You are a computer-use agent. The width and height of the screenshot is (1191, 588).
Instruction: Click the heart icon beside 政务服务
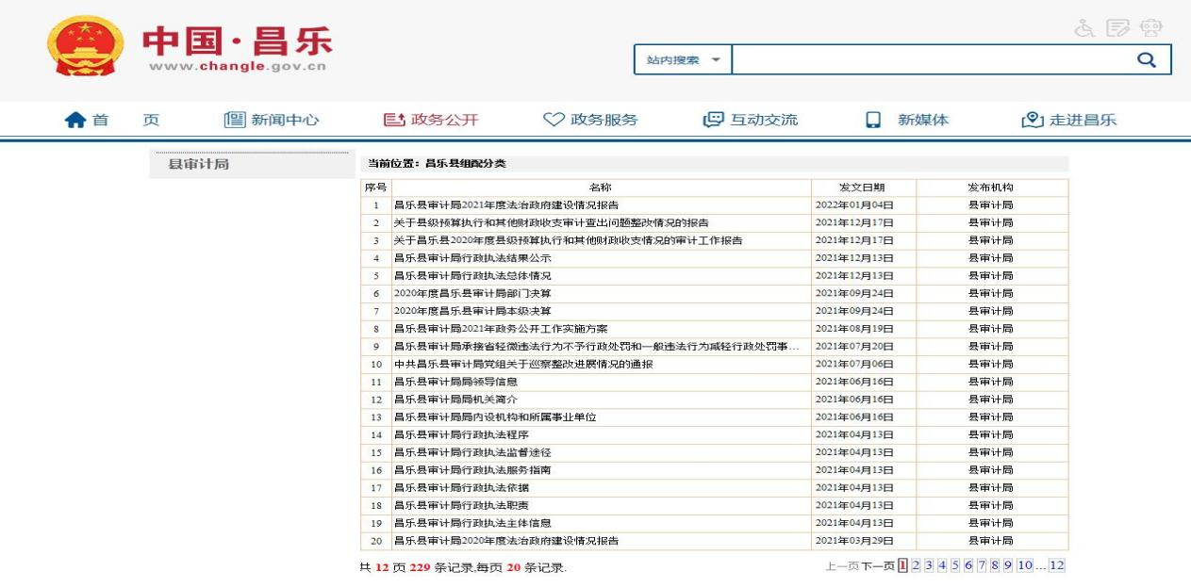point(554,120)
